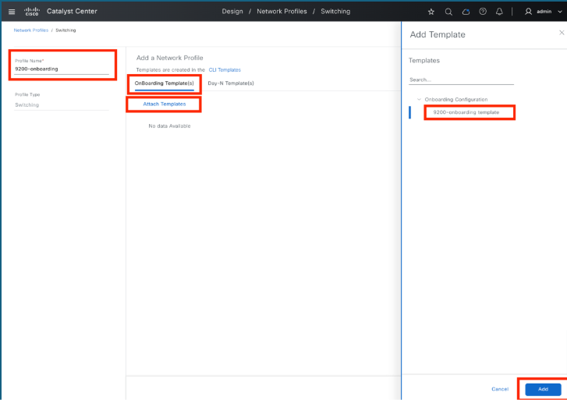Expand the admin account dropdown arrow

click(x=560, y=12)
